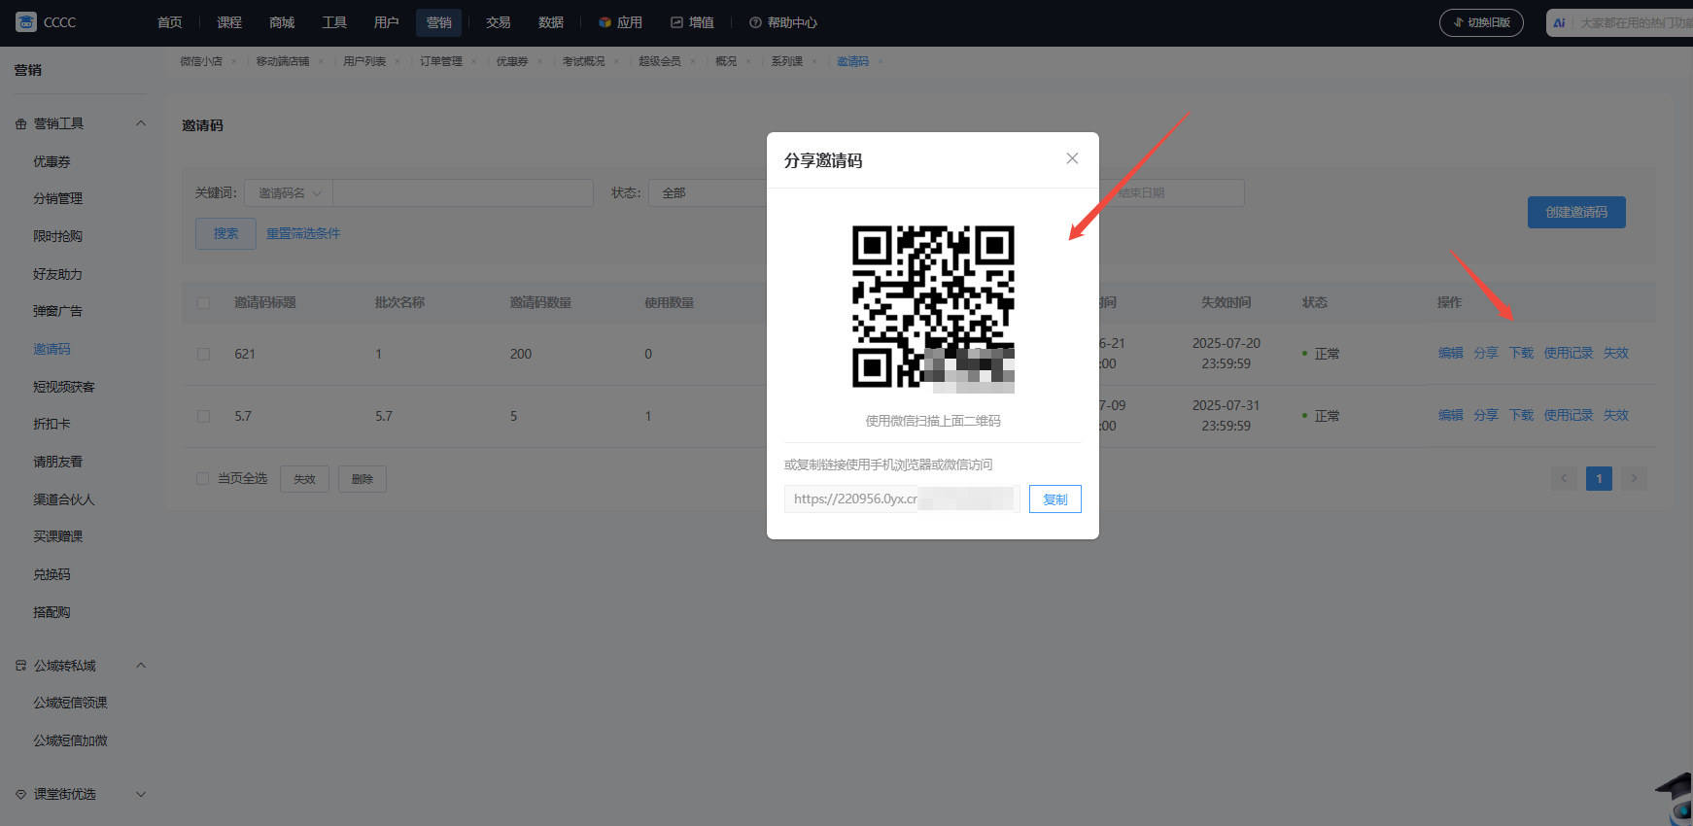
Task: Open the 工具 top menu
Action: (x=334, y=22)
